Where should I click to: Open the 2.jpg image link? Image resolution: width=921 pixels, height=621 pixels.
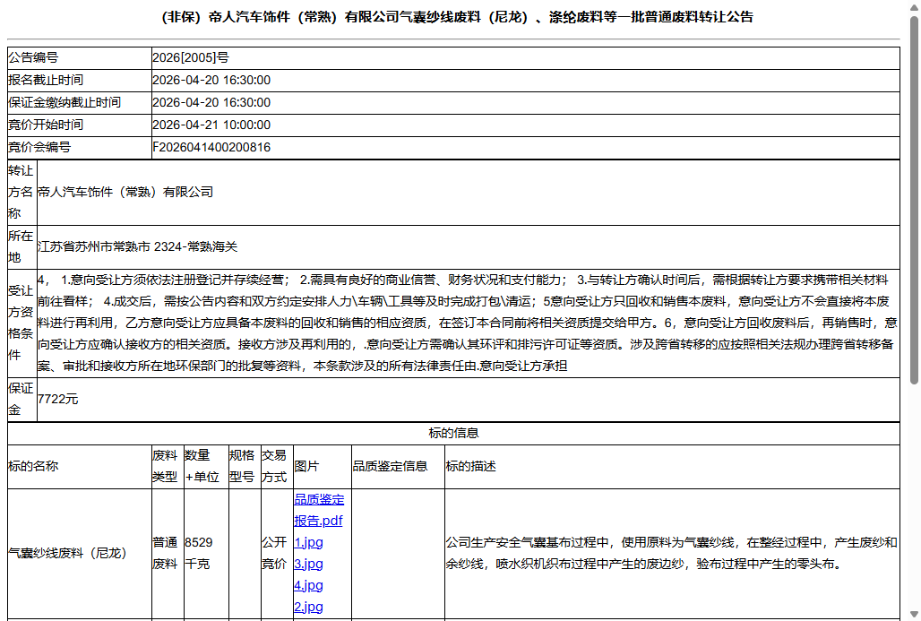tap(308, 607)
